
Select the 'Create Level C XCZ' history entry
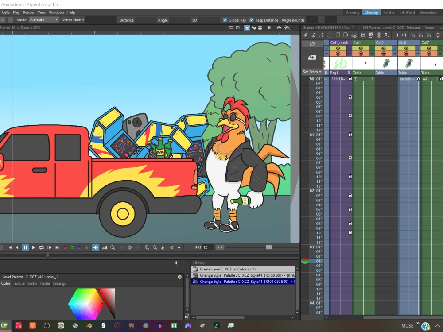[230, 269]
